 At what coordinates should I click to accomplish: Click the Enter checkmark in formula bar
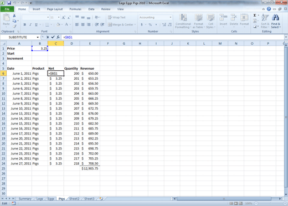53,37
